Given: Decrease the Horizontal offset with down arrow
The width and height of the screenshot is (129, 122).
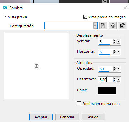Looking at the screenshot, I should point(115,53).
